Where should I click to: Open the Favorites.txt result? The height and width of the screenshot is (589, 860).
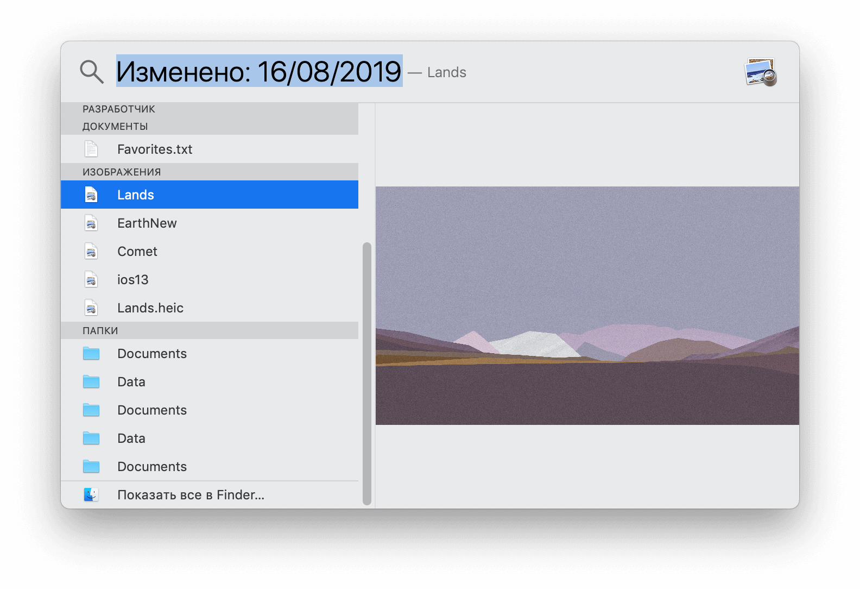pyautogui.click(x=210, y=149)
